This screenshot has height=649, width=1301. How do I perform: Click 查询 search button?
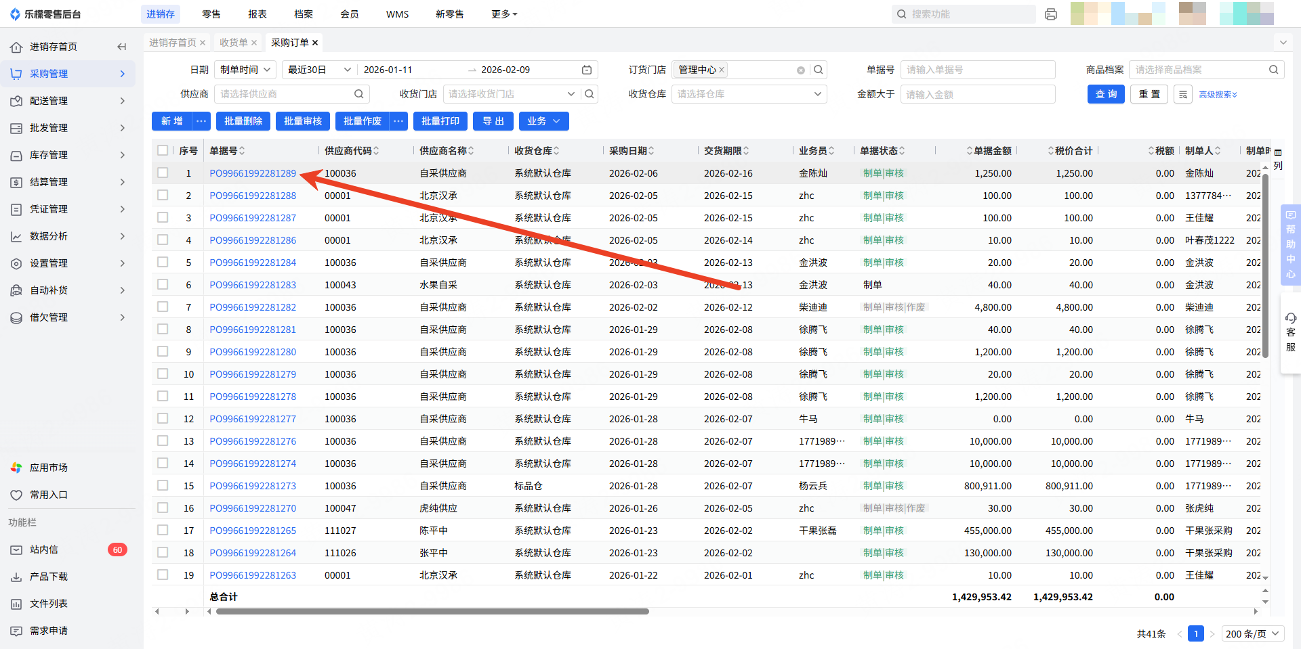coord(1107,94)
